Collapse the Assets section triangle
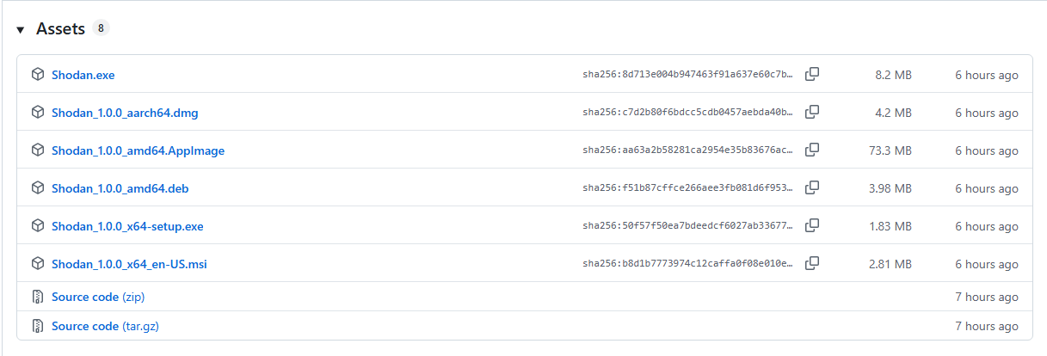The image size is (1047, 356). pos(20,30)
